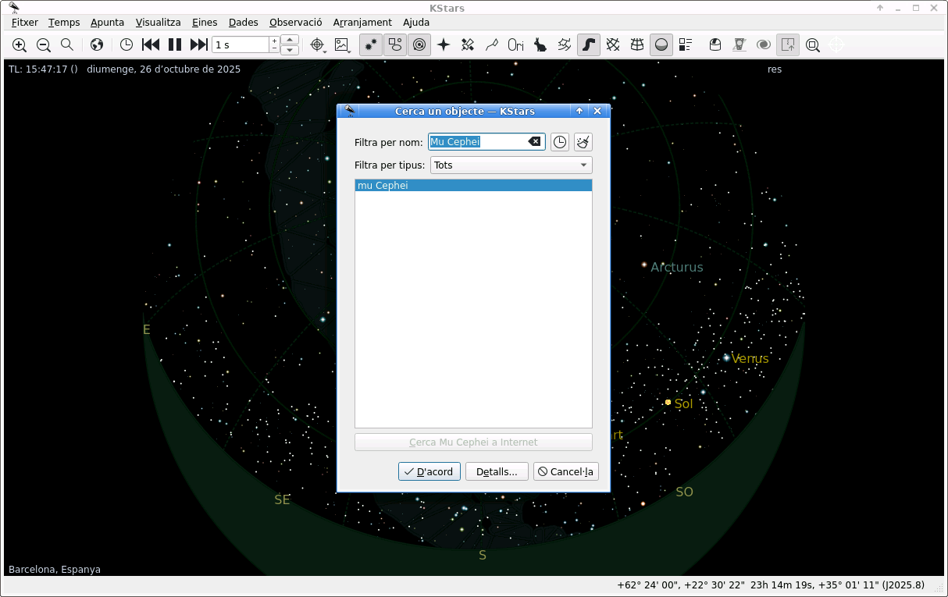The height and width of the screenshot is (597, 948).
Task: Open the find object magnifier toolbar icon
Action: 67,45
